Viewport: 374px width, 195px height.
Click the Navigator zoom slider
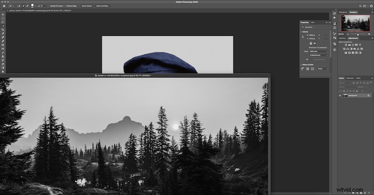tap(358, 34)
